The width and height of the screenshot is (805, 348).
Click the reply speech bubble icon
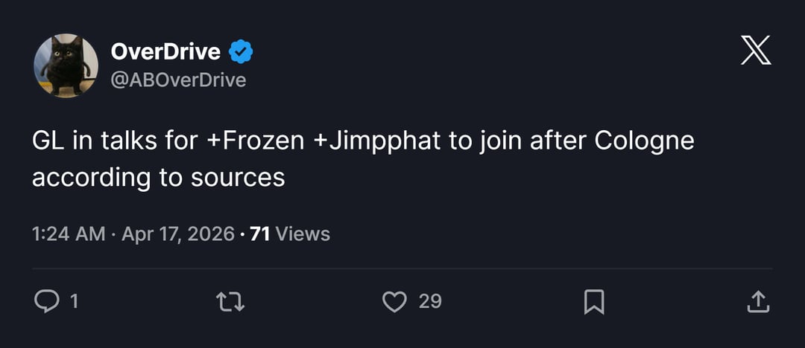(x=47, y=301)
